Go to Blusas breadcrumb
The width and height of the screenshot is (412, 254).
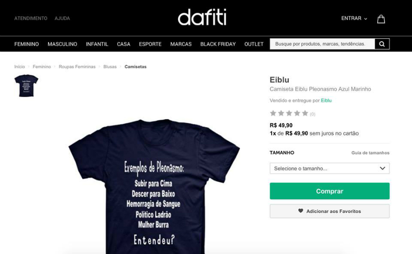(110, 67)
